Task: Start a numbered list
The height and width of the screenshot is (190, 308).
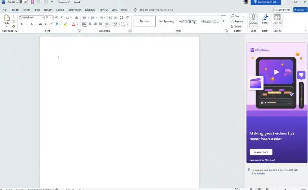Action: click(93, 18)
